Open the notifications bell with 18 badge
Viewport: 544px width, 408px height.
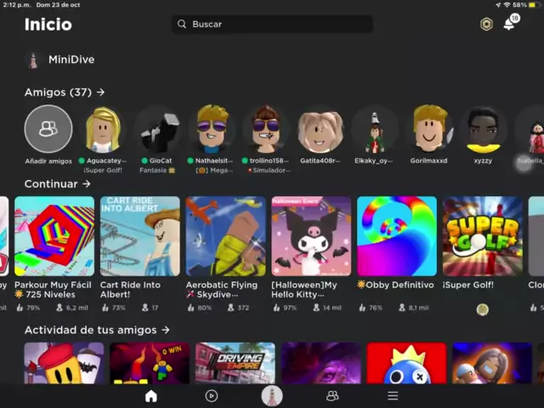[x=509, y=24]
